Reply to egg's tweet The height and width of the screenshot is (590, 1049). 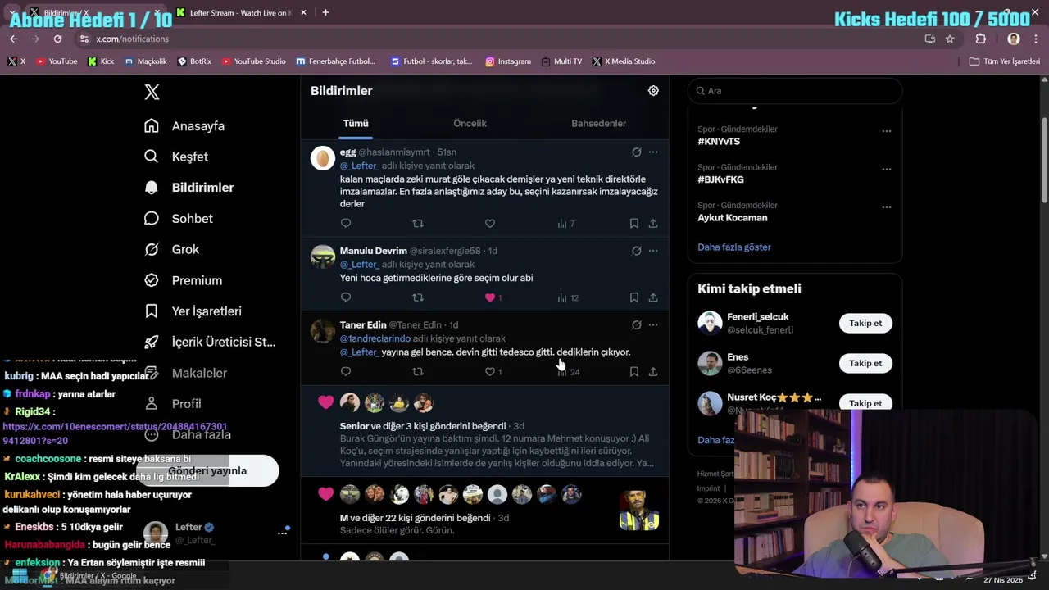346,223
